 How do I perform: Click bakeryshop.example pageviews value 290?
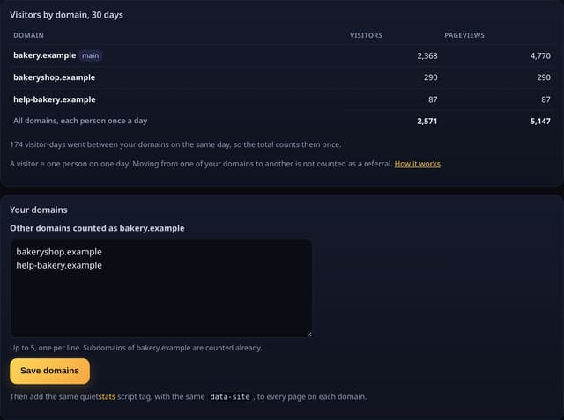tap(544, 77)
